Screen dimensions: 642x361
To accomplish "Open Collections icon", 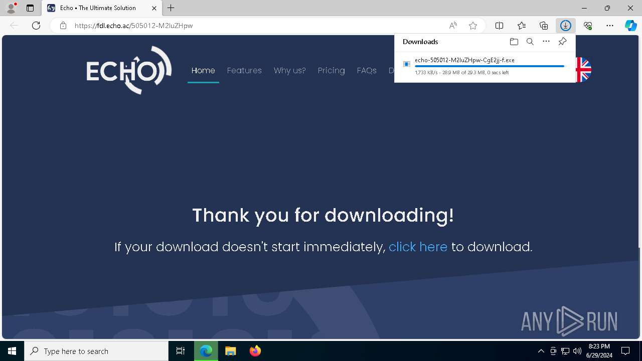I will pyautogui.click(x=544, y=26).
